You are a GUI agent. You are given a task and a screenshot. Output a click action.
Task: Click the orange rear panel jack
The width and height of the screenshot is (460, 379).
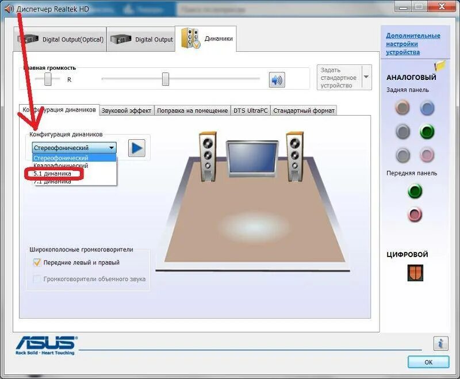tap(402, 108)
